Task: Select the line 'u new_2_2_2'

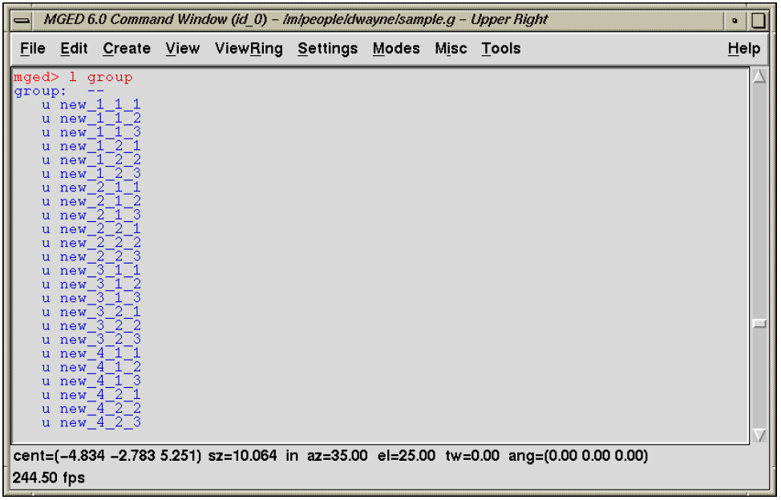Action: 91,244
